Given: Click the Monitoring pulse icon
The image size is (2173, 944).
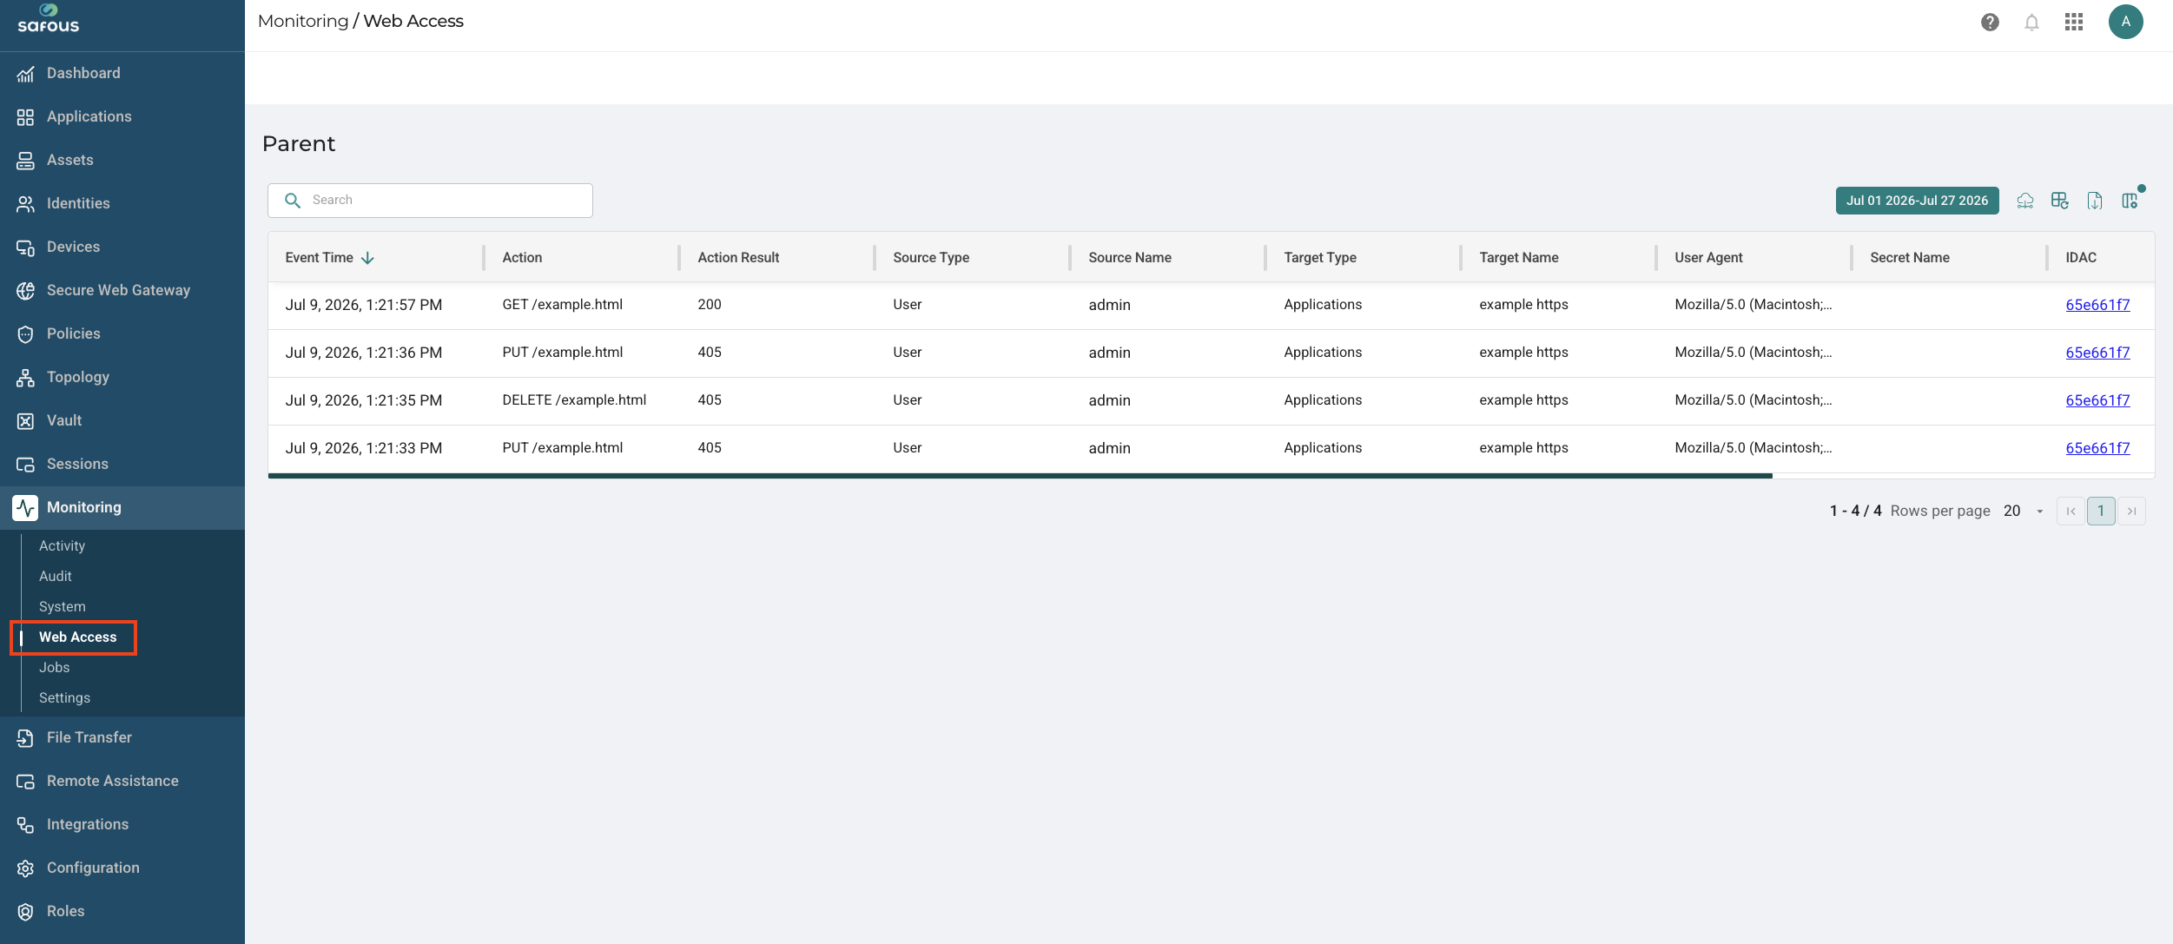Looking at the screenshot, I should tap(25, 508).
